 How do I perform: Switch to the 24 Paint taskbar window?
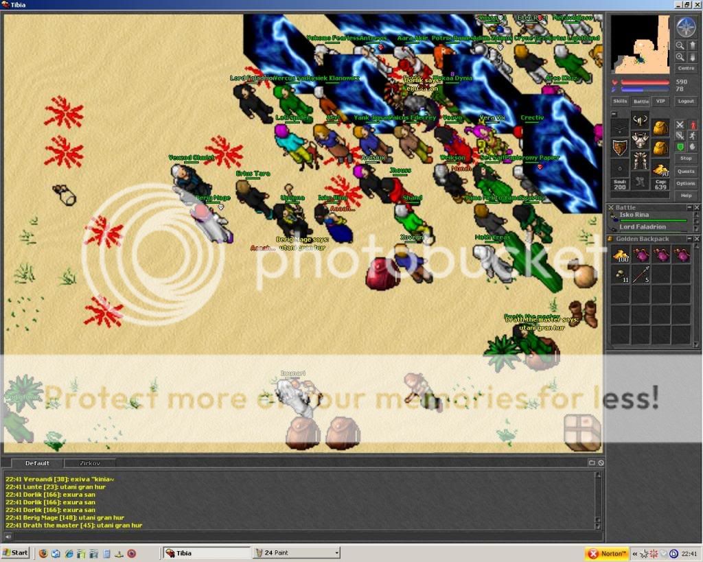(x=296, y=553)
